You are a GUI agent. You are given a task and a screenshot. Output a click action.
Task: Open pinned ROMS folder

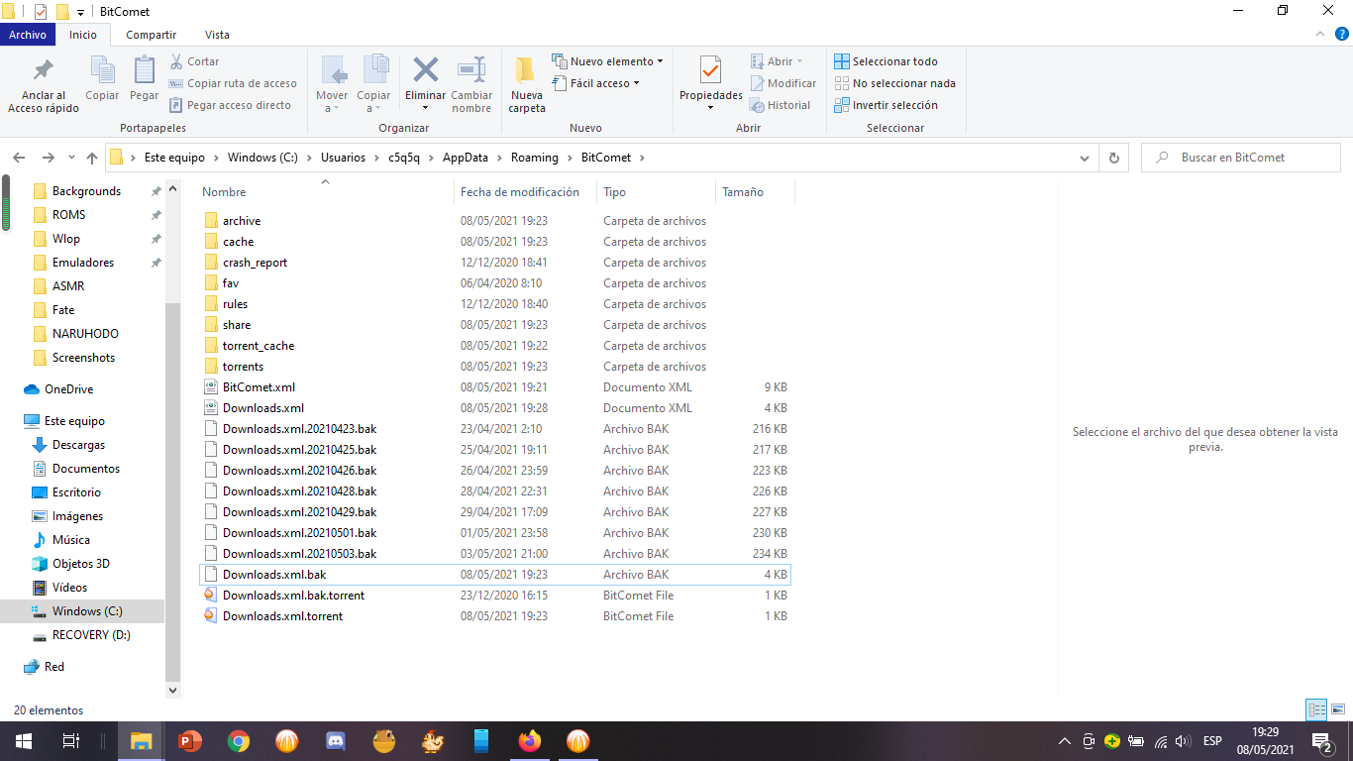68,215
